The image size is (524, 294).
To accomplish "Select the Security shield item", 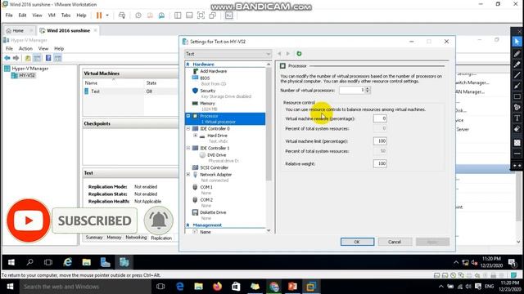I will coord(207,91).
